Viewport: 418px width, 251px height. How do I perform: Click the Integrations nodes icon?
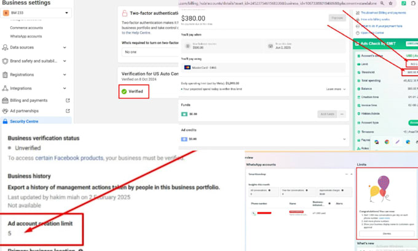[x=5, y=88]
